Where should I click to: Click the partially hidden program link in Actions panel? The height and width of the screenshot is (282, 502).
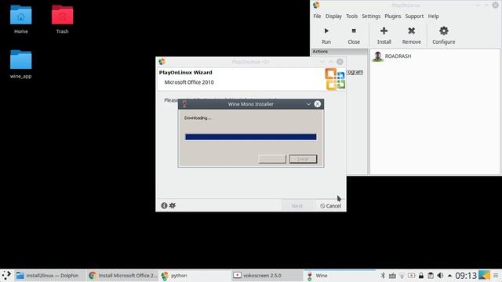pos(355,71)
